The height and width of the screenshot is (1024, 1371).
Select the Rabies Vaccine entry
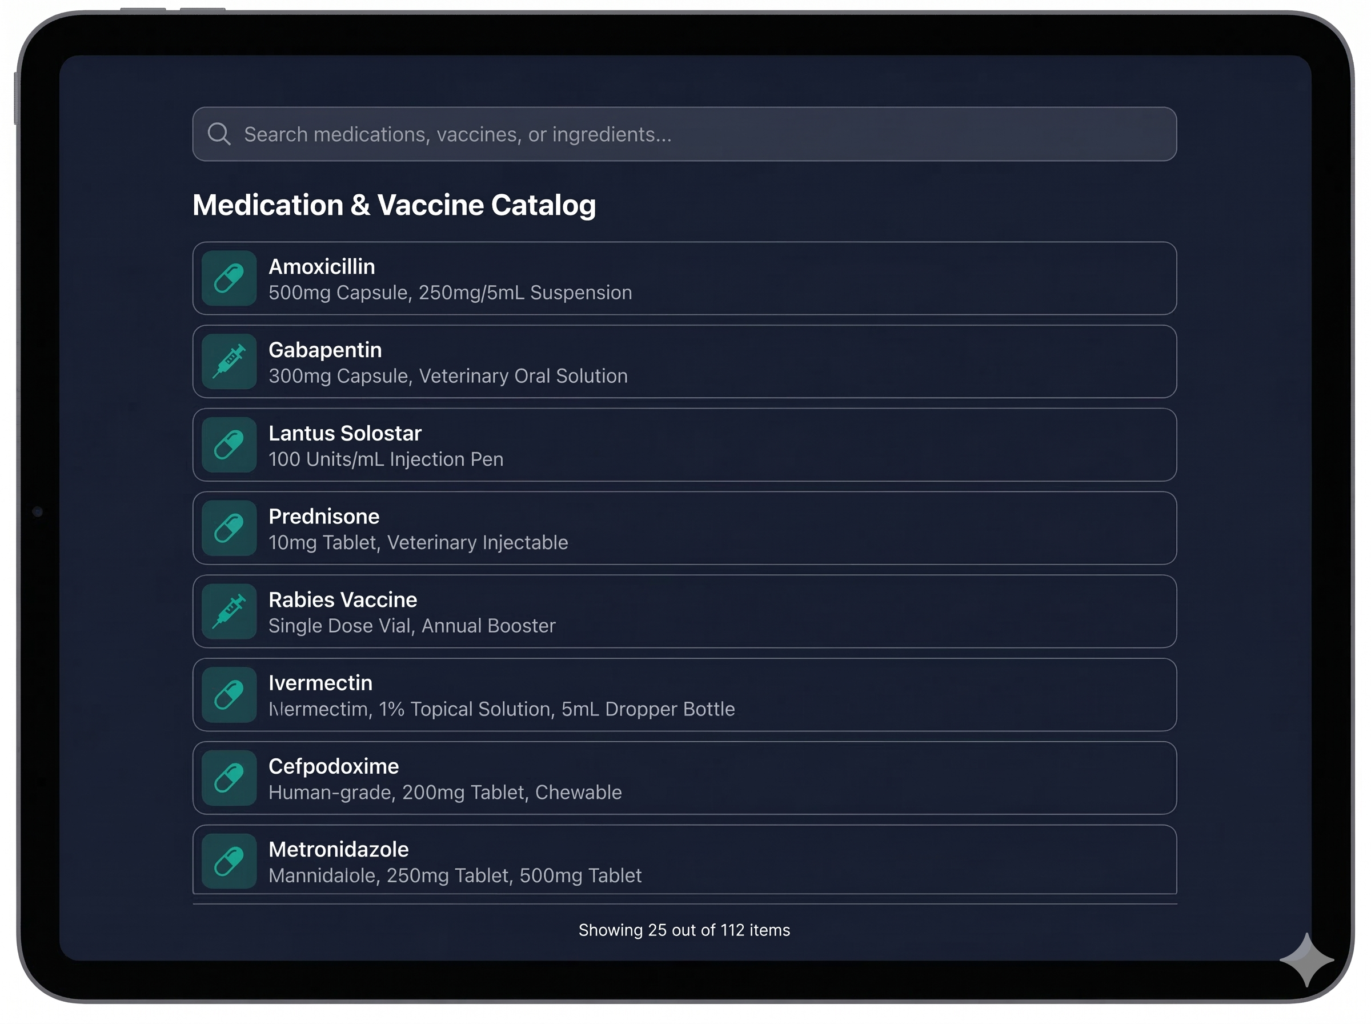682,611
